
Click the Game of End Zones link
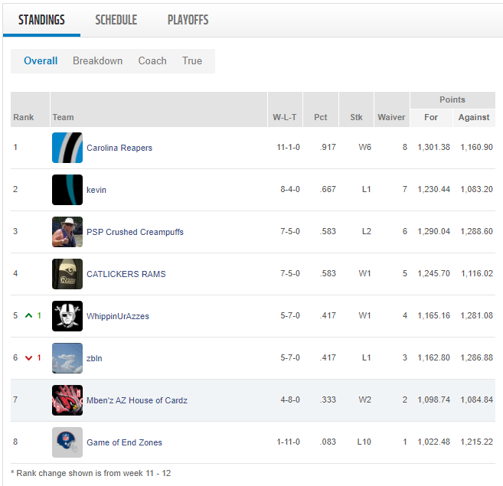click(x=124, y=442)
